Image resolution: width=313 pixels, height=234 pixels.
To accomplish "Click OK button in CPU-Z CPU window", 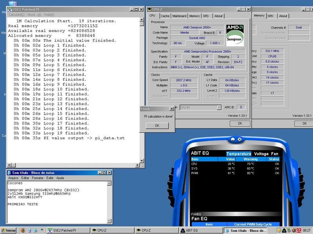I will pyautogui.click(x=239, y=123).
